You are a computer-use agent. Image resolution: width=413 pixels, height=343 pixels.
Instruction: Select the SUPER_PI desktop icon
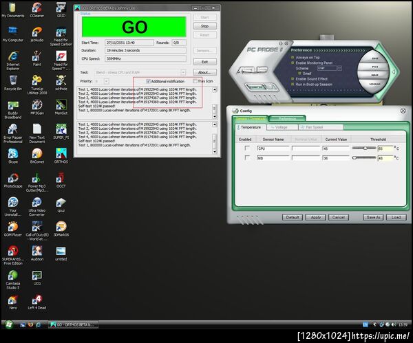tap(61, 131)
